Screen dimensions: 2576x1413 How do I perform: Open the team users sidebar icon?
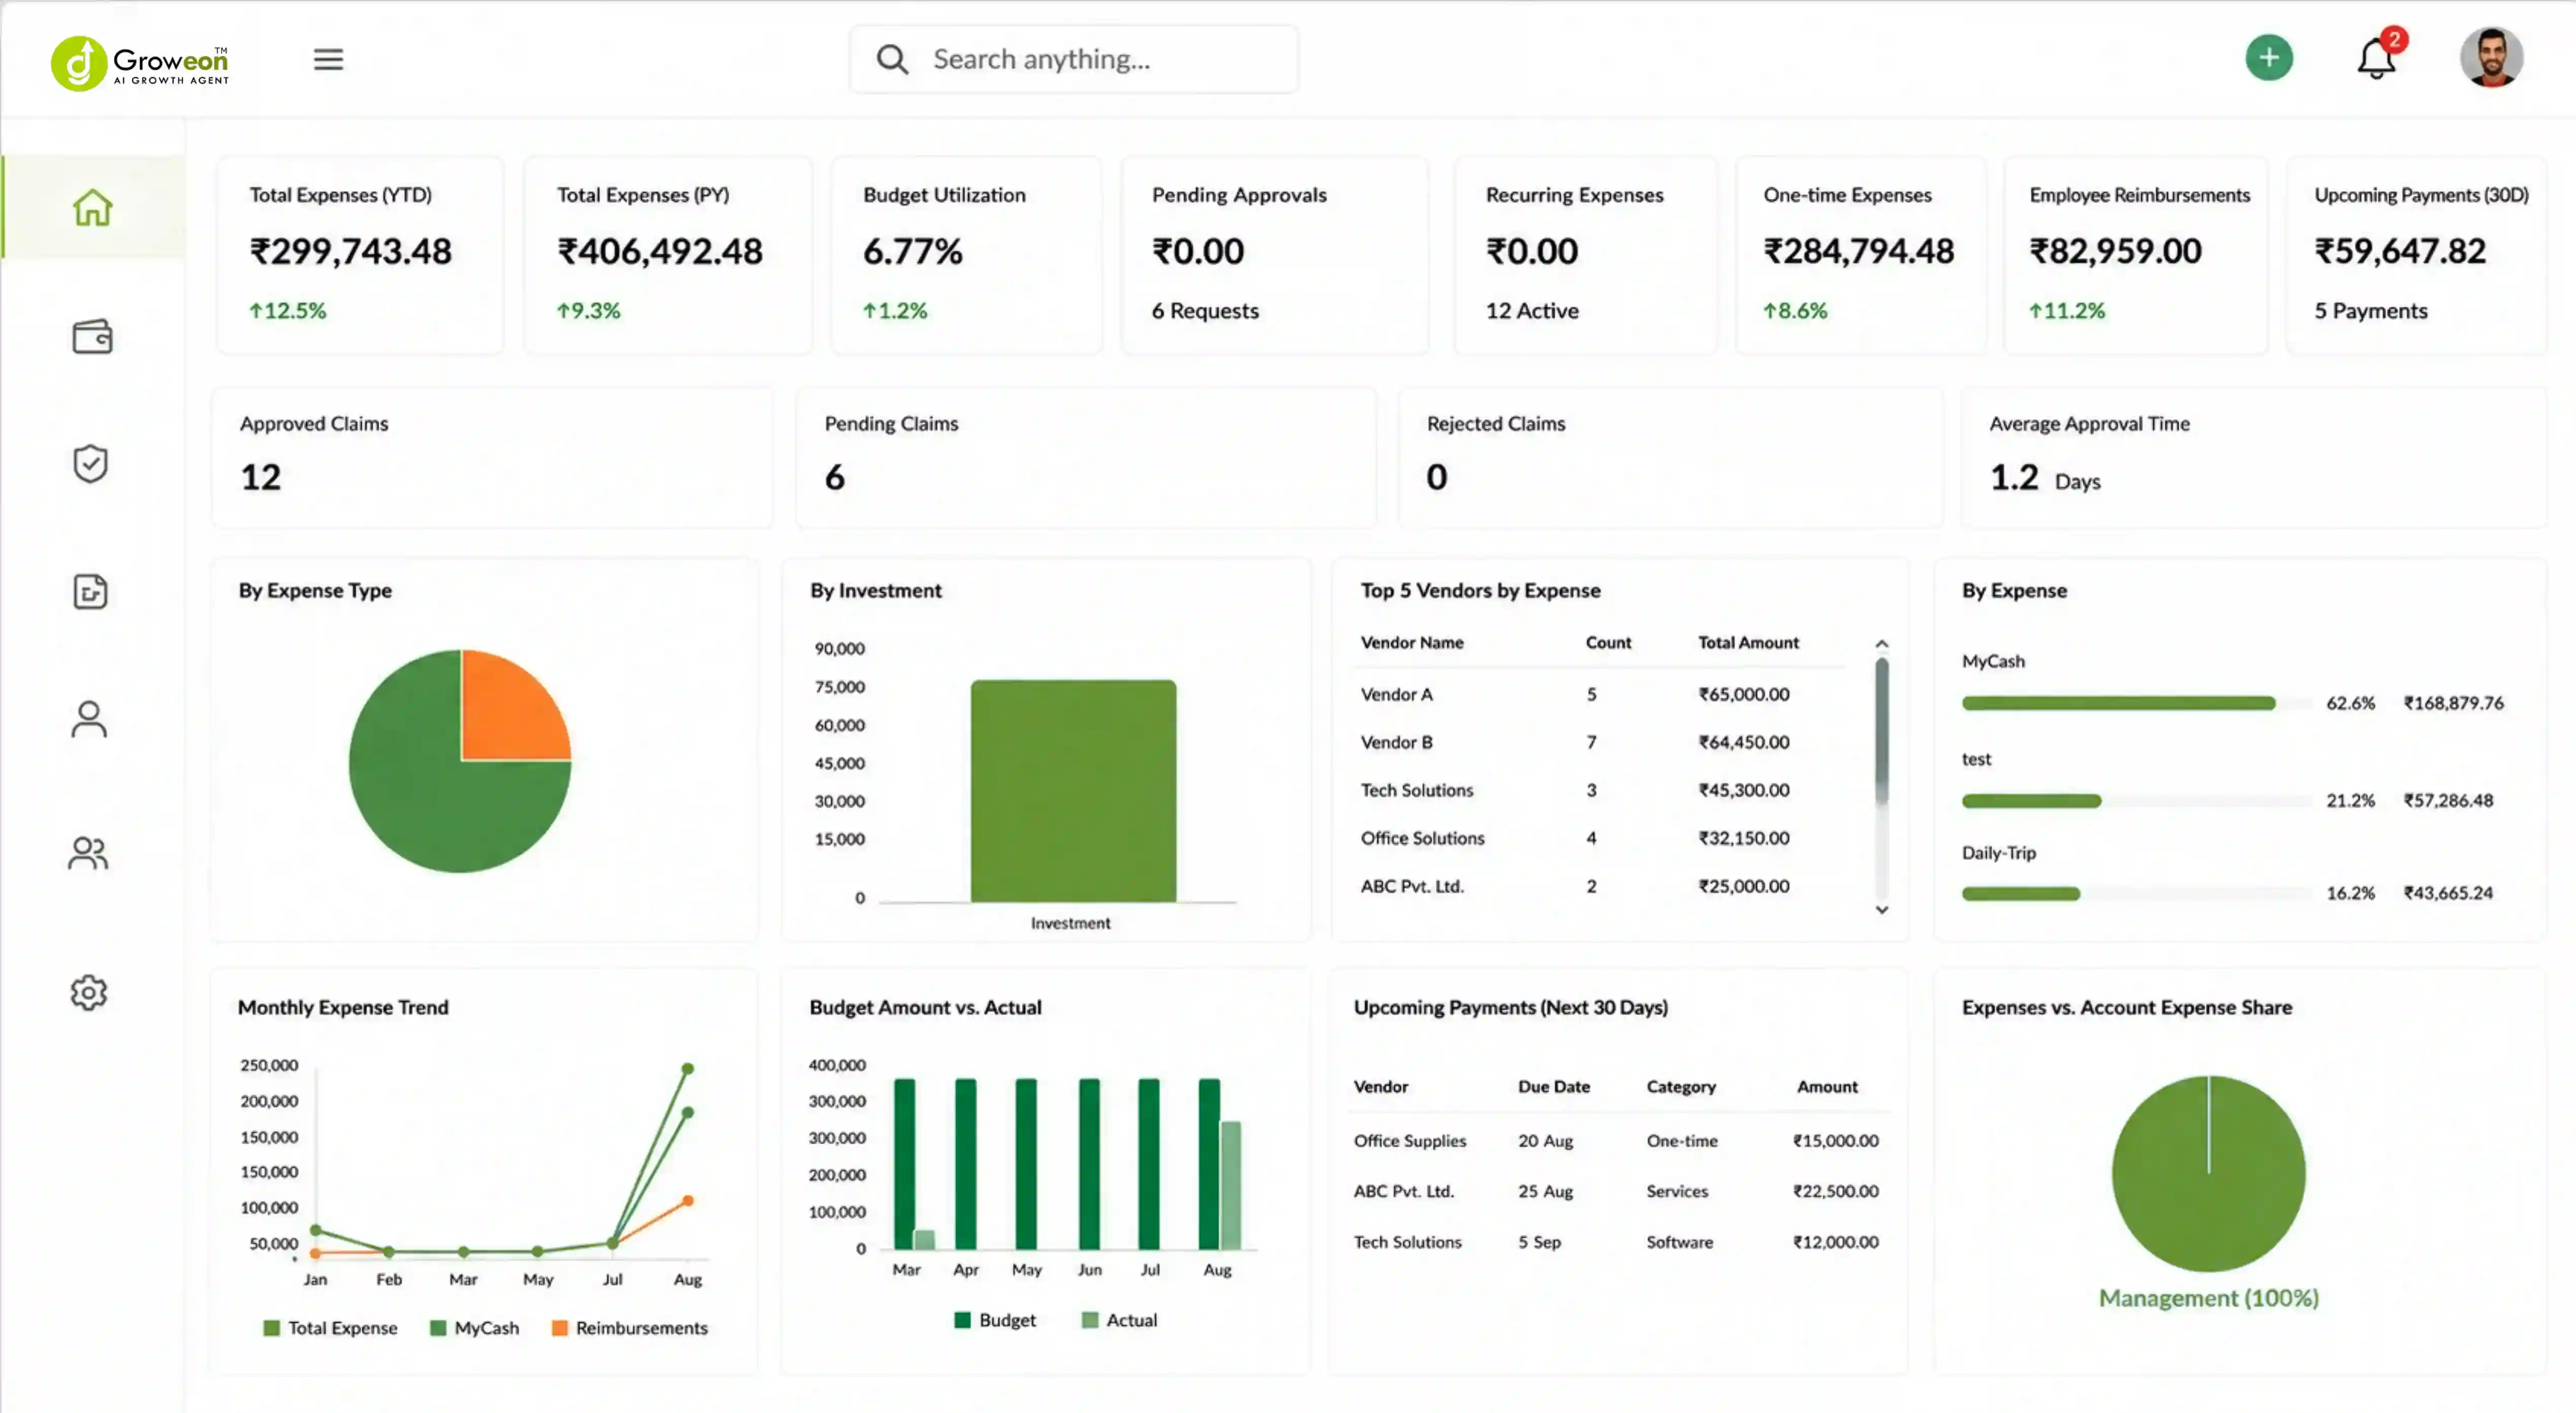click(x=88, y=852)
